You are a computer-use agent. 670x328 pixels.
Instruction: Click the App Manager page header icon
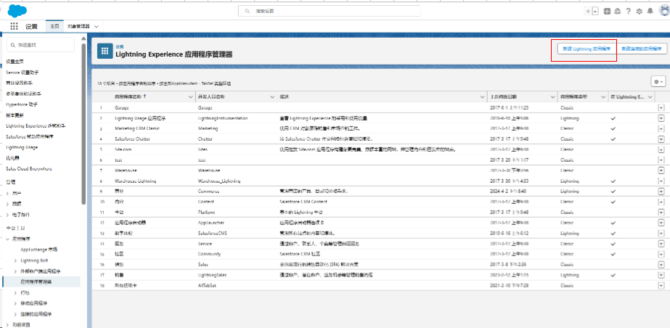coord(105,51)
